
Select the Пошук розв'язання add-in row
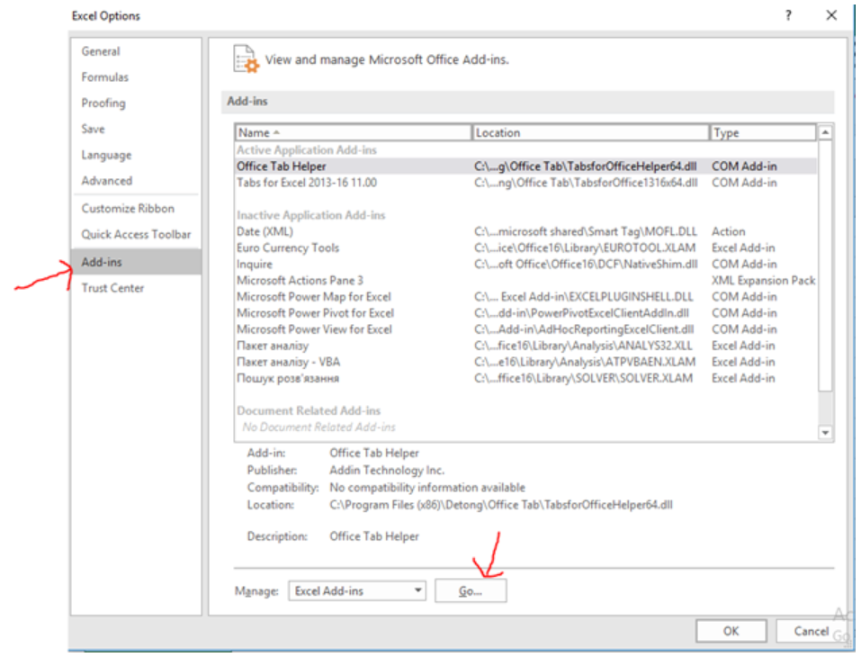(525, 378)
